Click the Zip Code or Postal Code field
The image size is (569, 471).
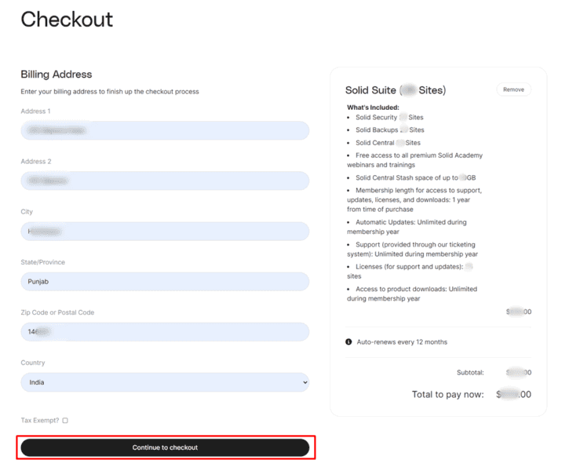click(x=165, y=331)
